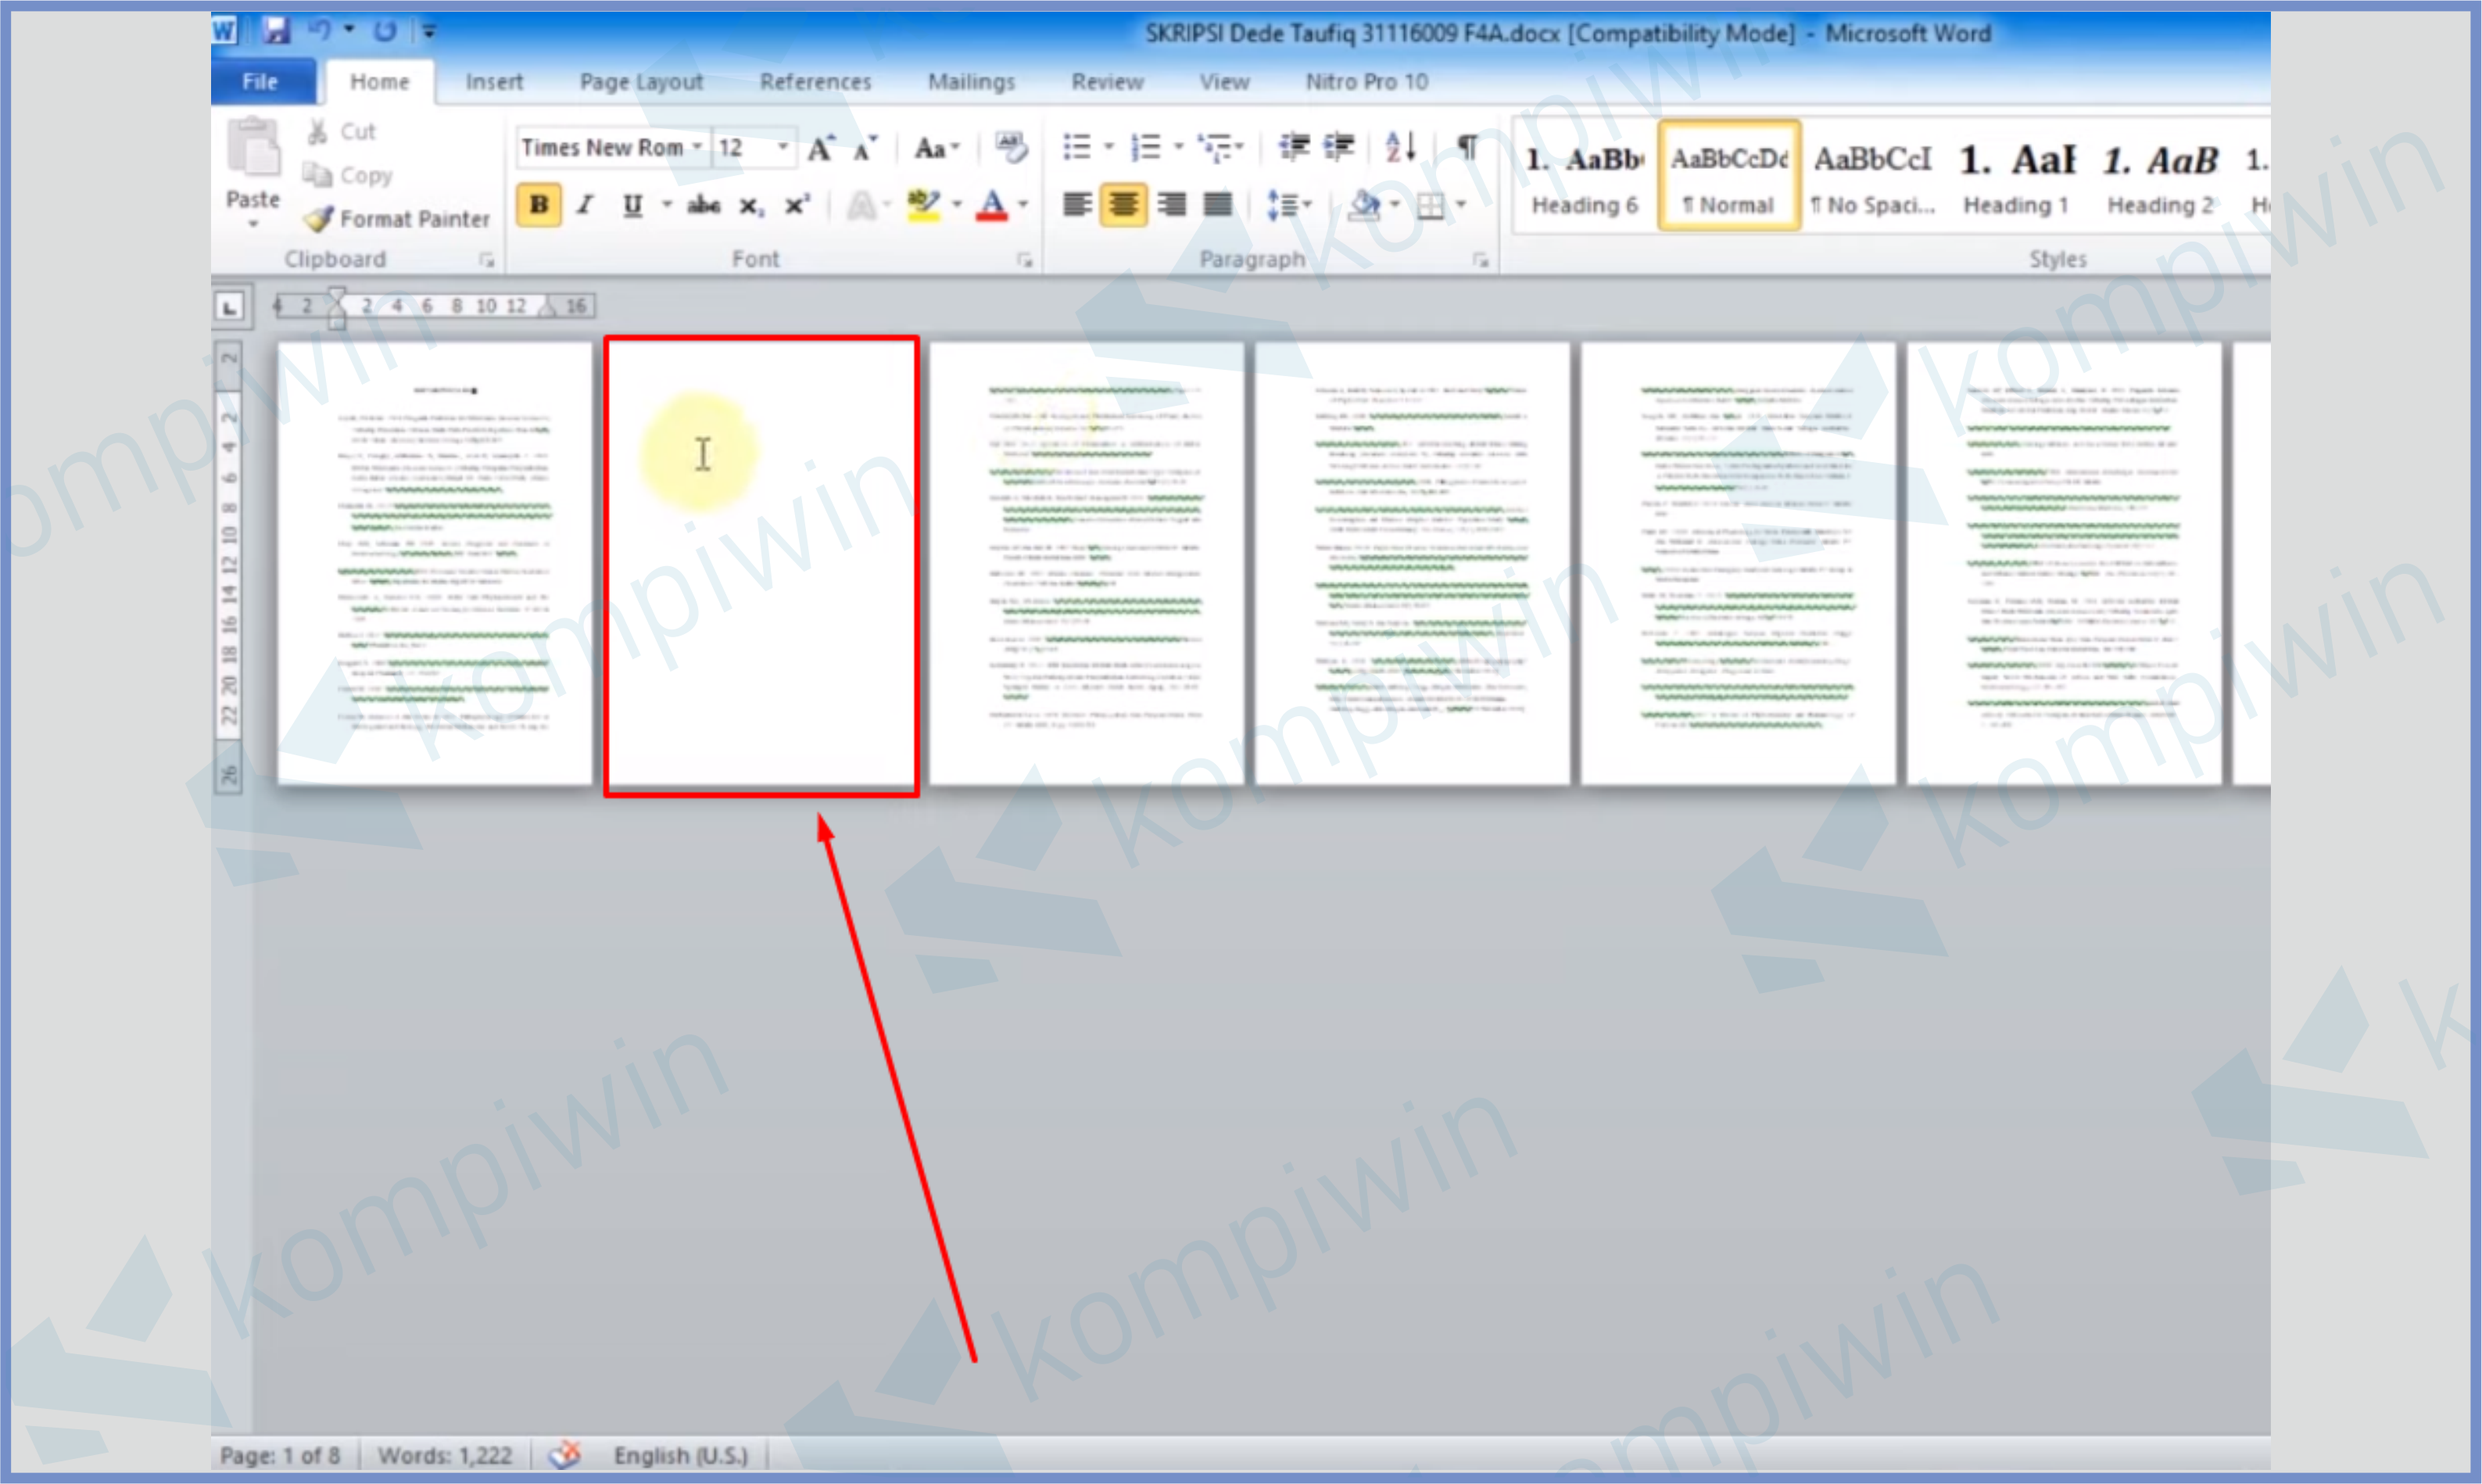Click the Justify alignment icon
The height and width of the screenshot is (1484, 2482).
(x=1217, y=205)
